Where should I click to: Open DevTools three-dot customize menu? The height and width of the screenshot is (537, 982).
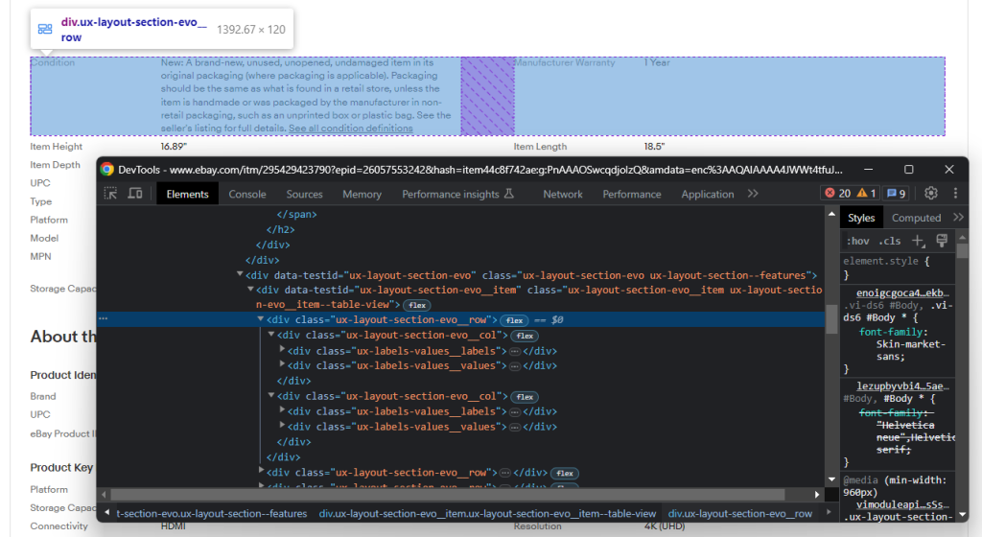pyautogui.click(x=954, y=194)
